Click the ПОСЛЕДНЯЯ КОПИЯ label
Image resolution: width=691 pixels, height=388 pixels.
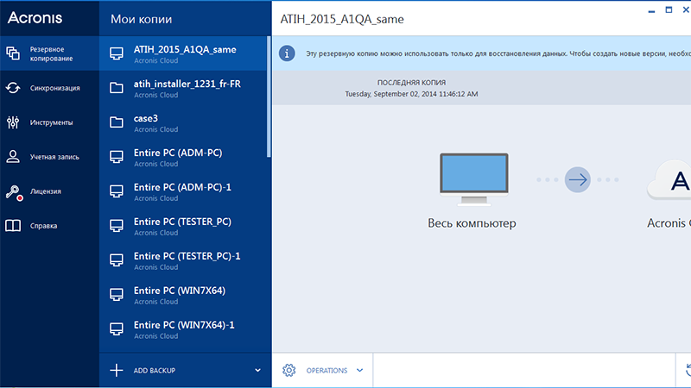[x=411, y=82]
